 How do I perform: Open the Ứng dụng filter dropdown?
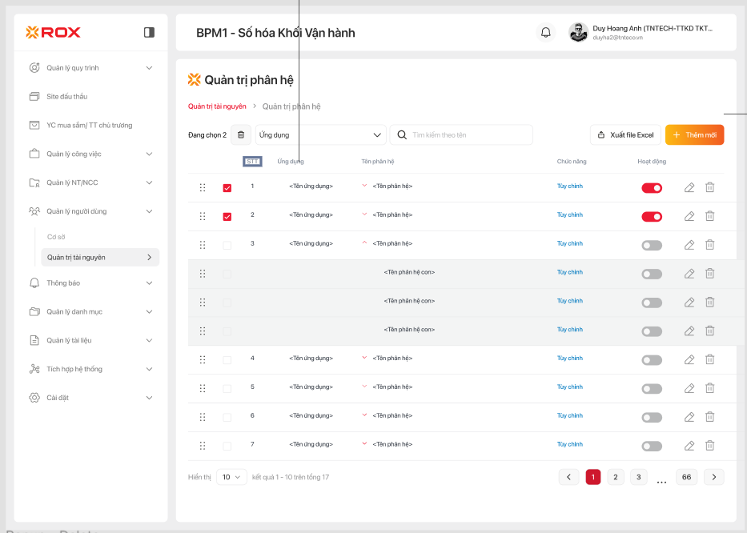pyautogui.click(x=320, y=135)
